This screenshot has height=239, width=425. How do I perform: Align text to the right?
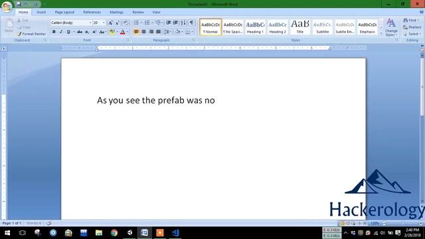coord(151,32)
